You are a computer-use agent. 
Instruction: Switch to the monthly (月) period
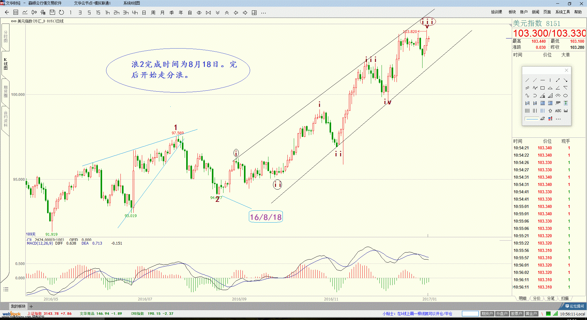tap(162, 13)
